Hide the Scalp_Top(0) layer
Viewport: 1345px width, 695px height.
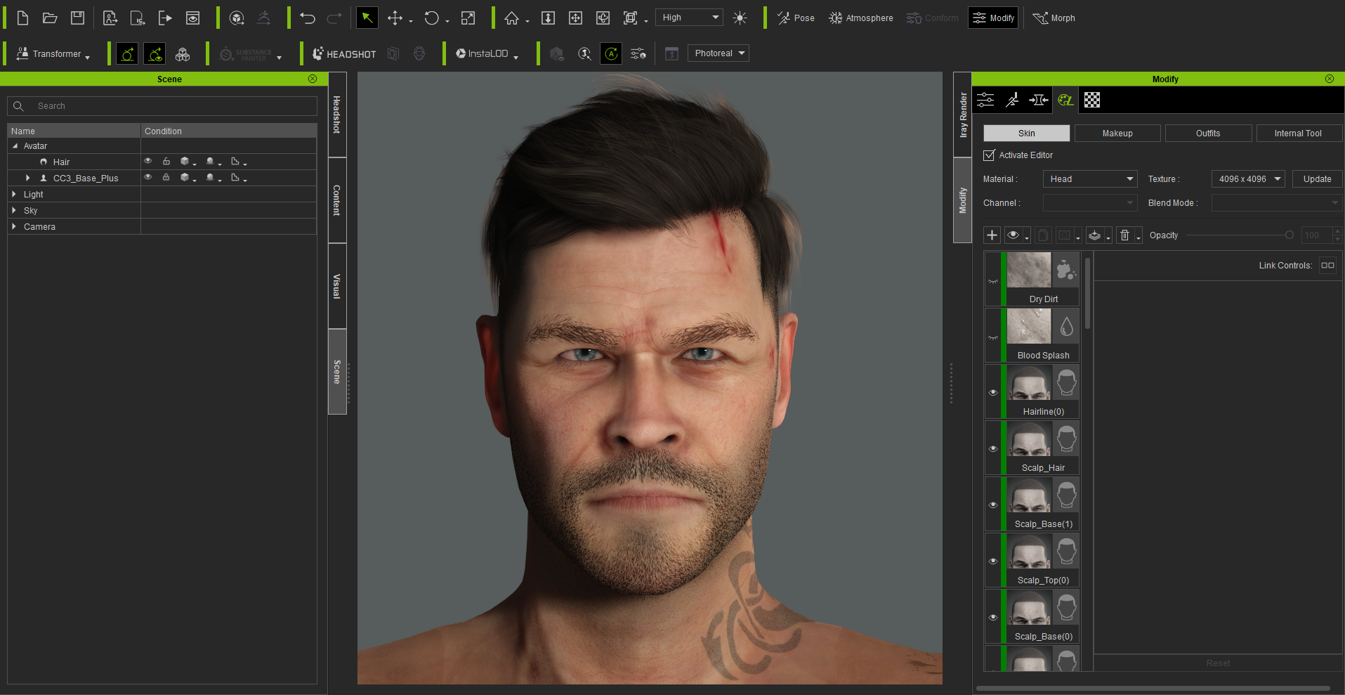[x=993, y=561]
